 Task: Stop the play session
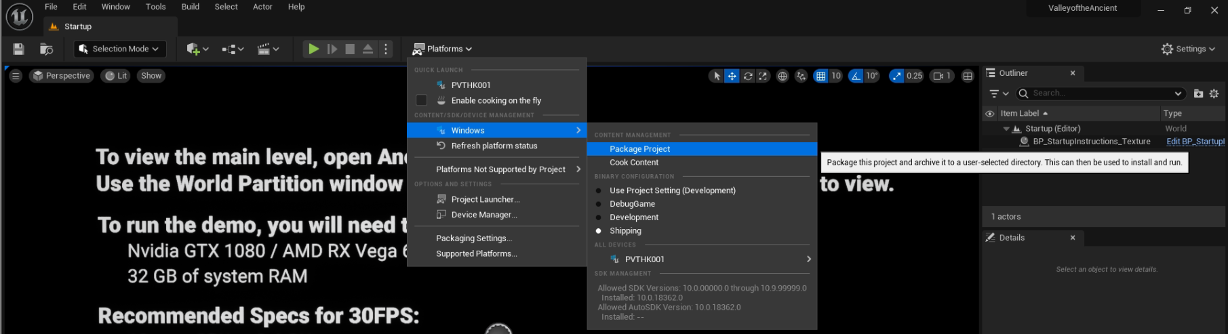[350, 49]
